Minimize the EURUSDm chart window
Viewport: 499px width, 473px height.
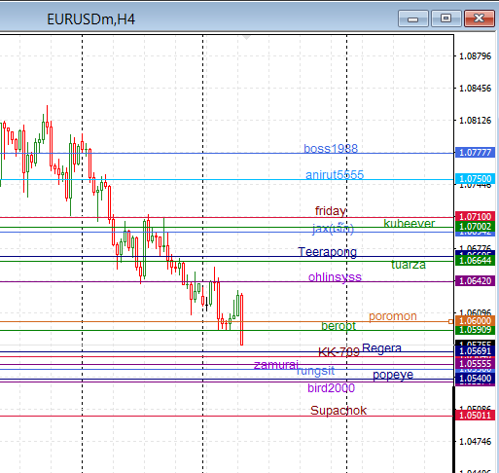413,18
